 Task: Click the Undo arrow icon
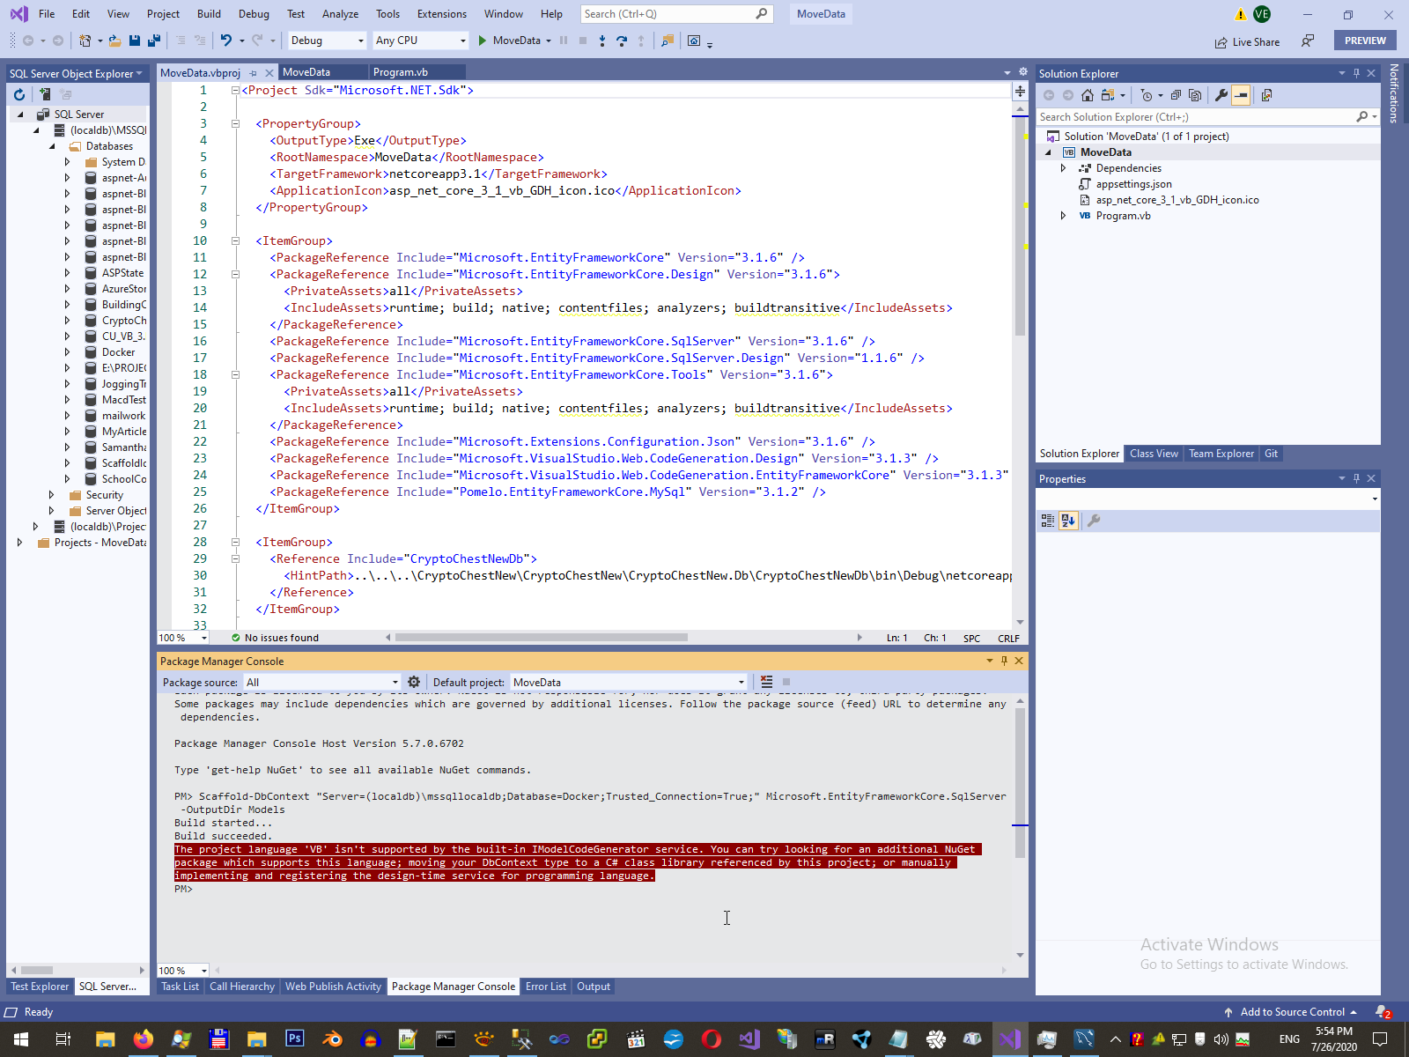click(226, 41)
